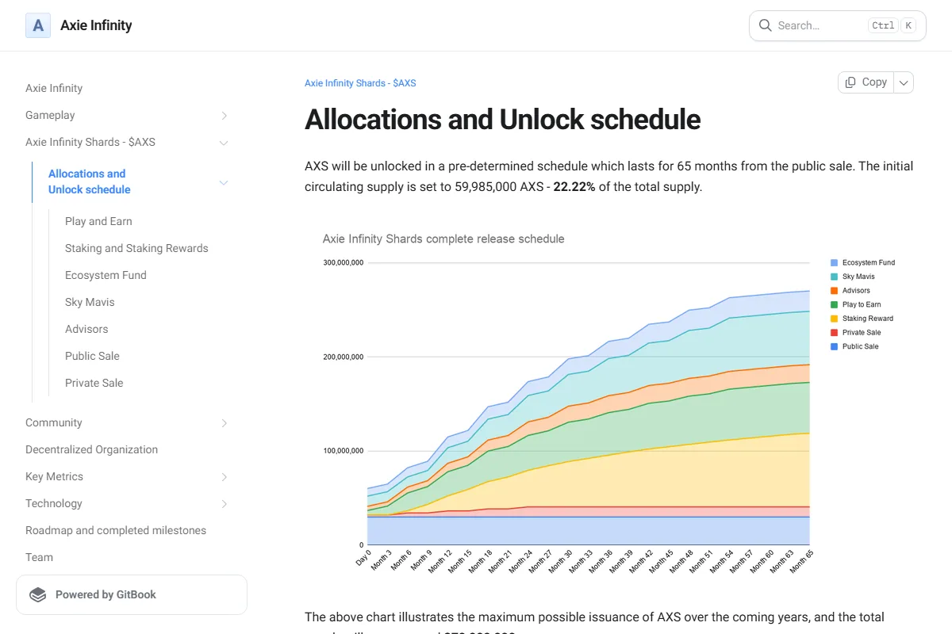Open the Public Sale subpage

(92, 356)
